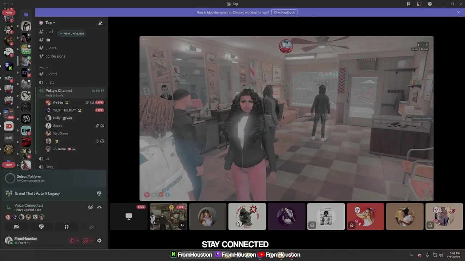Select server icon with 966 badge

click(9, 113)
